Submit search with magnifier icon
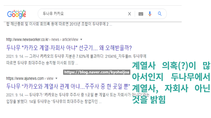Viewport: 211px width, 118px height. pyautogui.click(x=160, y=14)
